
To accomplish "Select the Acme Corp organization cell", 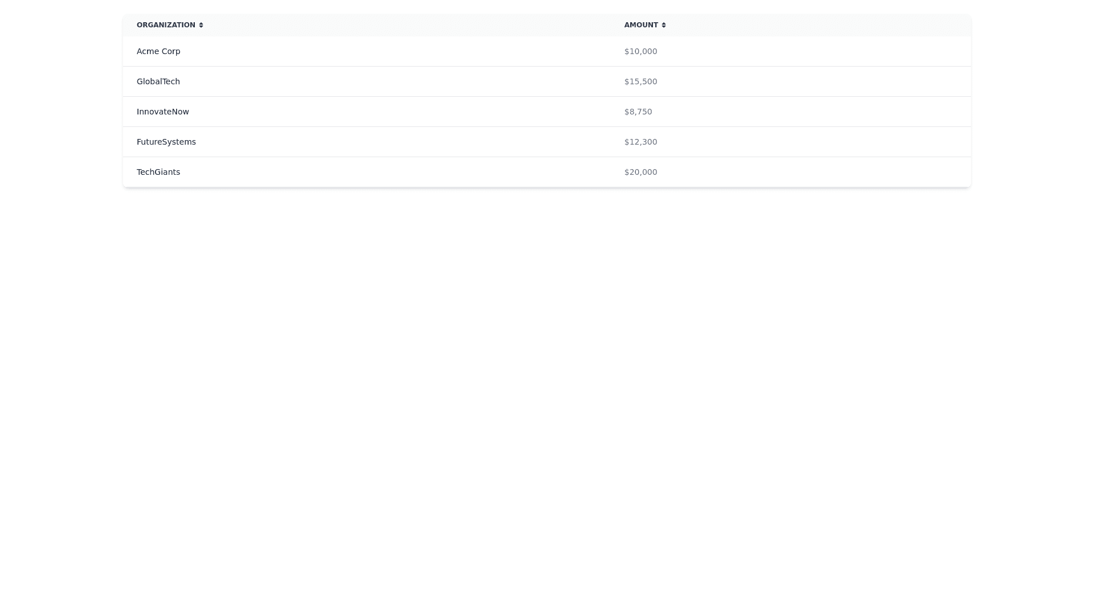I will tap(158, 51).
